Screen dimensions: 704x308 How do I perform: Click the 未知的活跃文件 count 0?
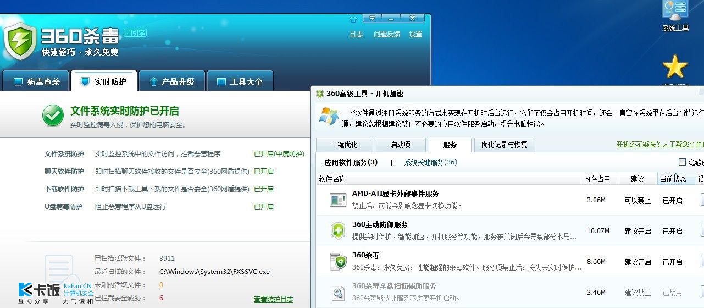click(x=161, y=285)
